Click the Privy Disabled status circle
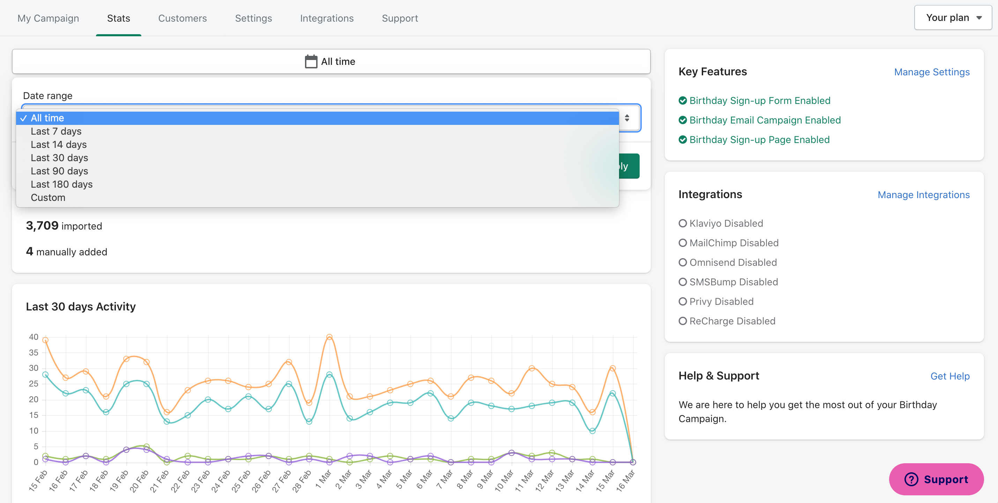The height and width of the screenshot is (503, 998). pyautogui.click(x=683, y=302)
